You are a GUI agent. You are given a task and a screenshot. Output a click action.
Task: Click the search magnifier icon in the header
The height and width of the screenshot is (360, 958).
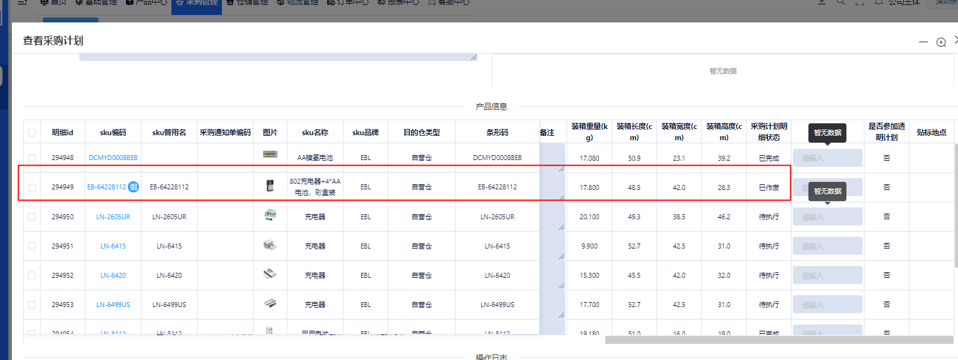tap(841, 2)
